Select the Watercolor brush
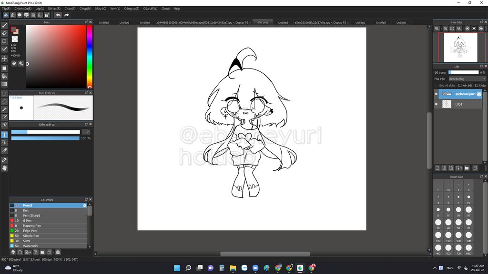The height and width of the screenshot is (274, 488). tap(48, 246)
